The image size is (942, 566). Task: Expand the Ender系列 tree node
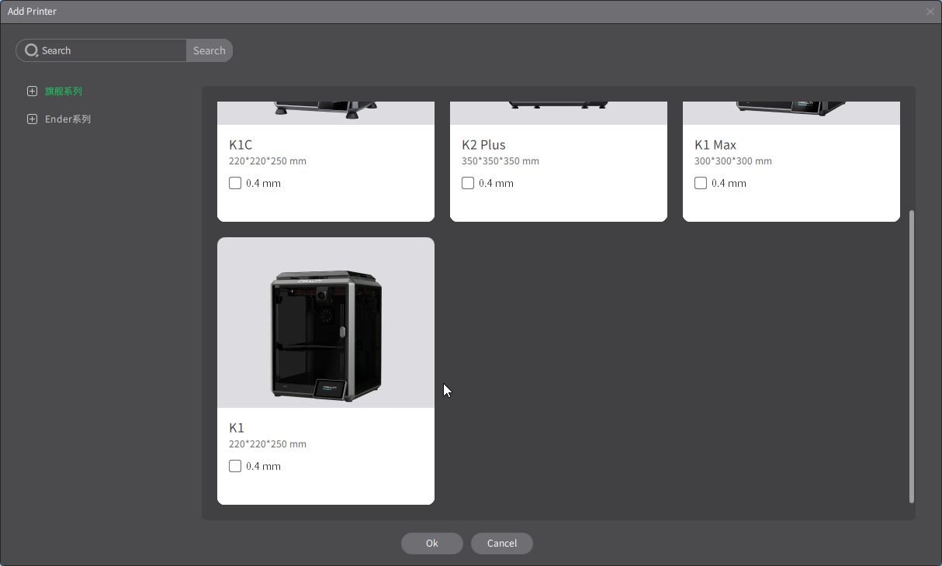tap(32, 119)
